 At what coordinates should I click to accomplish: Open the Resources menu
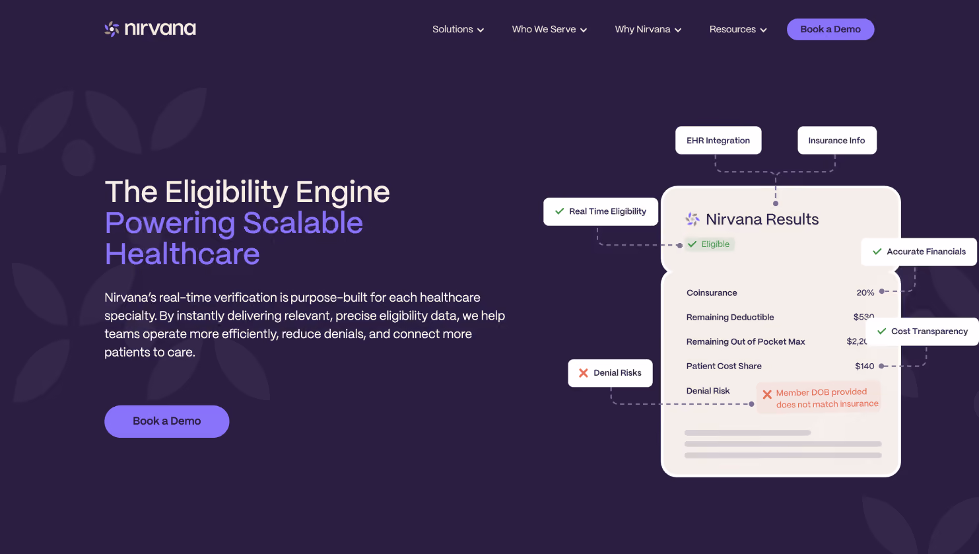(x=738, y=29)
